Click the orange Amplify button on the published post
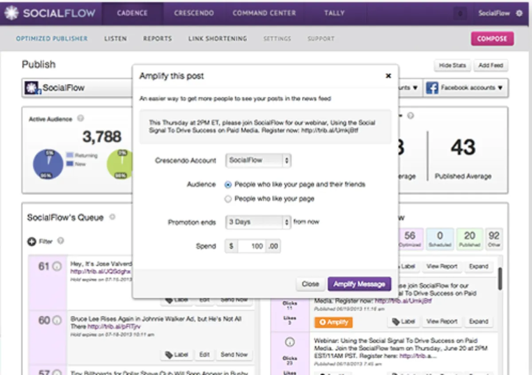 (x=333, y=322)
